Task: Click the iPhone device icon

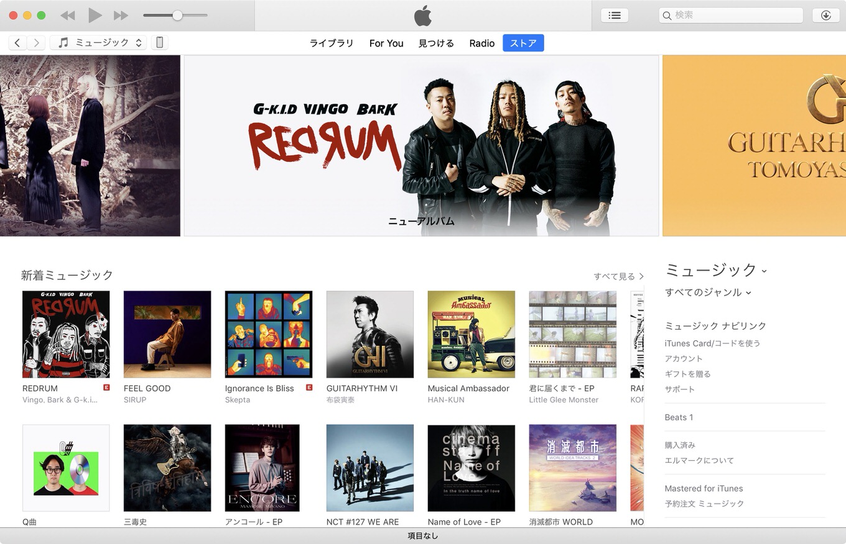Action: coord(159,43)
